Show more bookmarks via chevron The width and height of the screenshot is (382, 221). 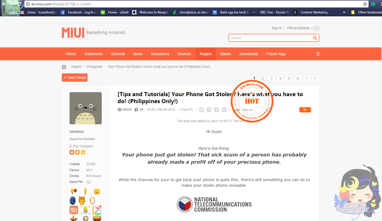344,12
